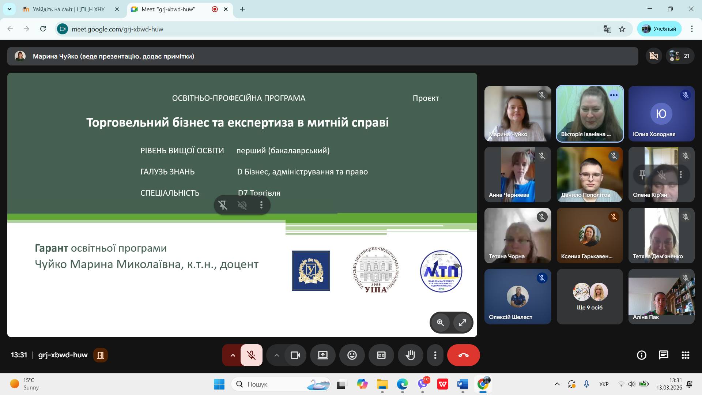Toggle closed captions on
The height and width of the screenshot is (395, 702).
[381, 355]
